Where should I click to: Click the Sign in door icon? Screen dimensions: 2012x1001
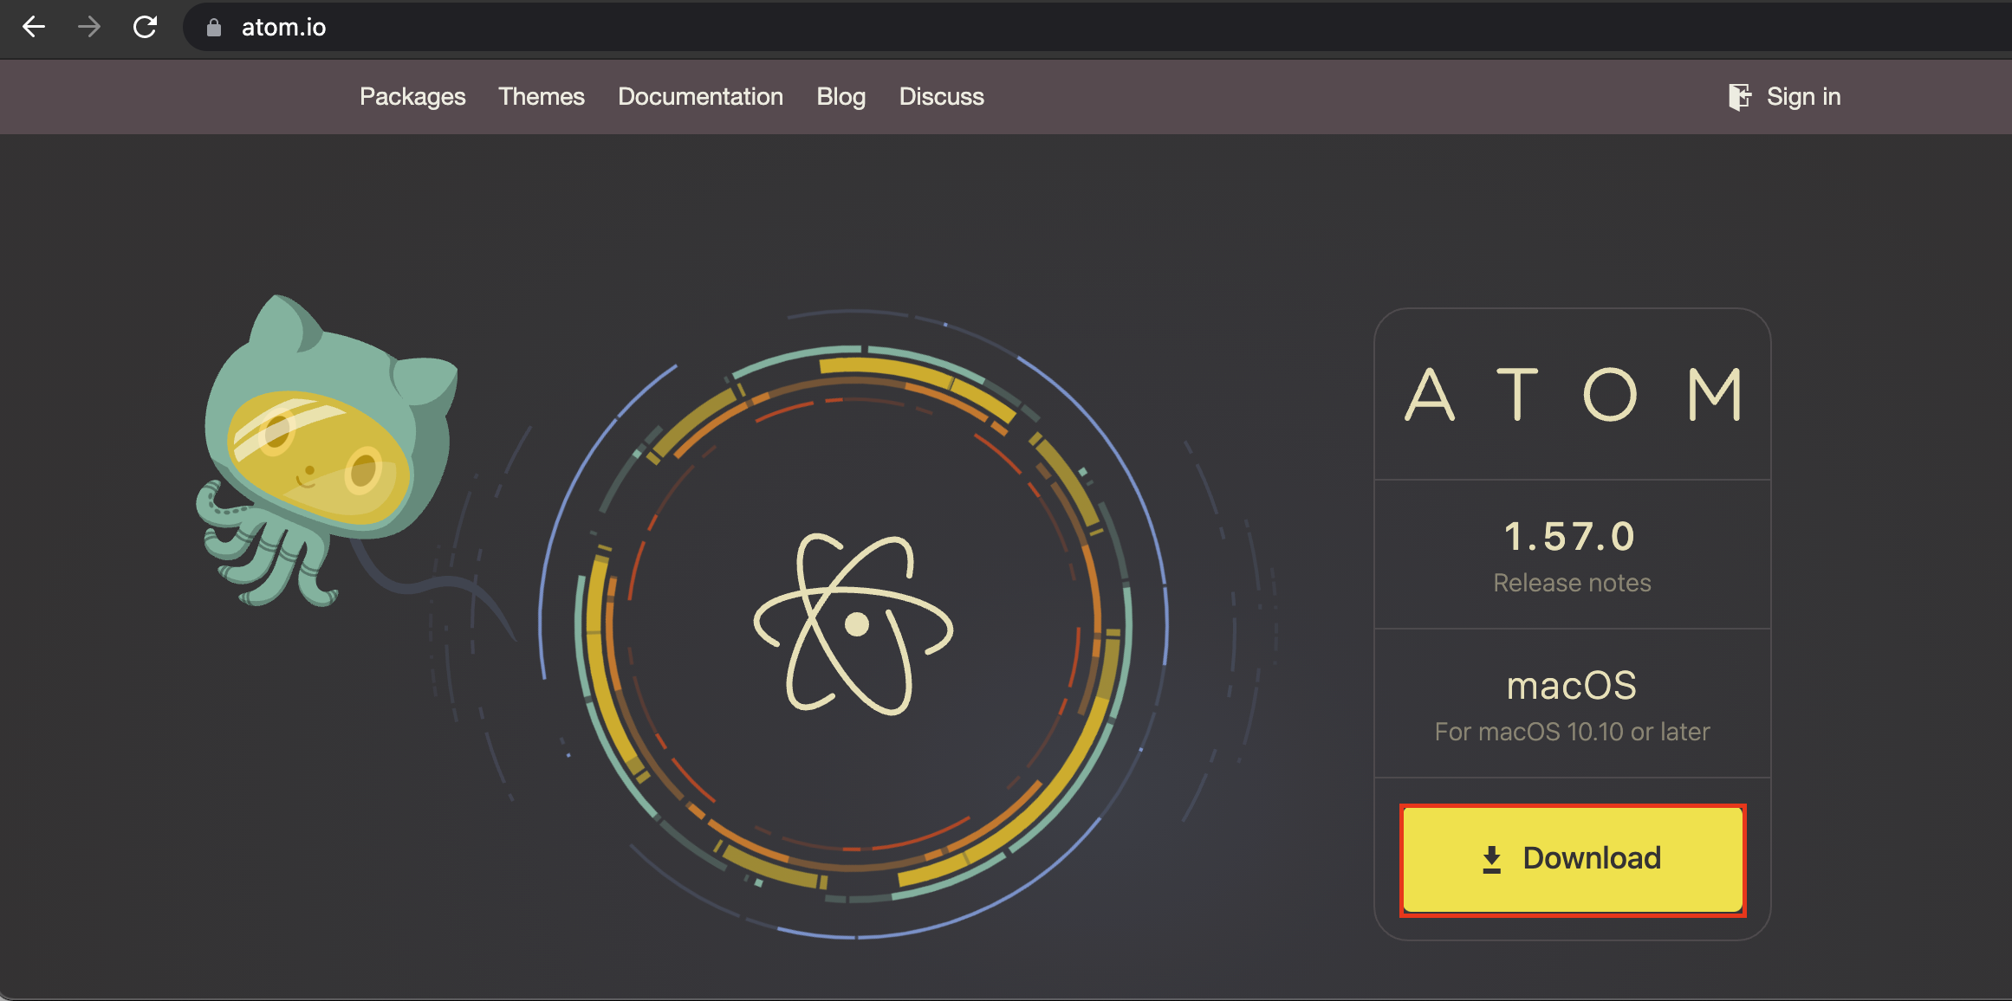[x=1738, y=96]
